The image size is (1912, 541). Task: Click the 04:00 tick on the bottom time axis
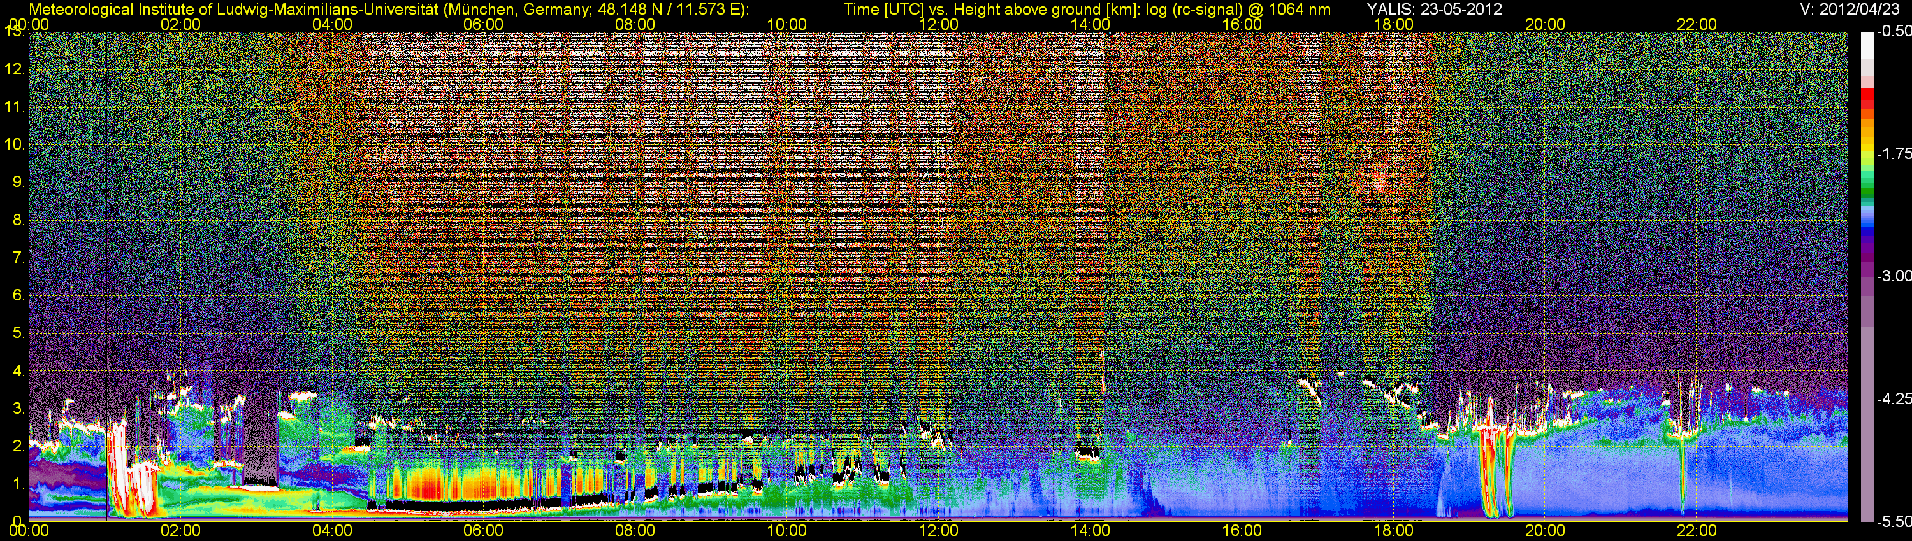click(332, 531)
